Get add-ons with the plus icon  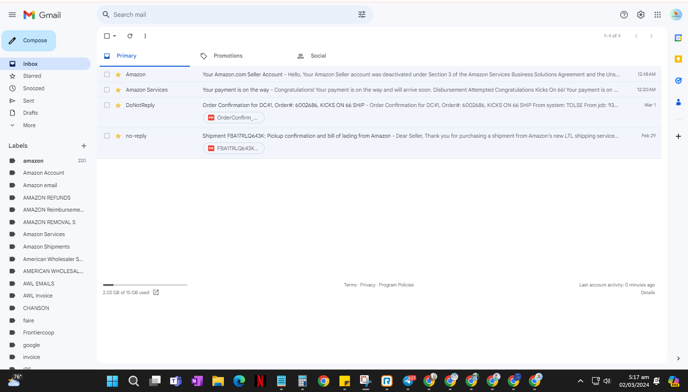pyautogui.click(x=678, y=136)
